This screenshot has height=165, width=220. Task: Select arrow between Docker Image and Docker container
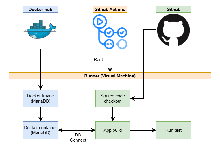tap(40, 114)
